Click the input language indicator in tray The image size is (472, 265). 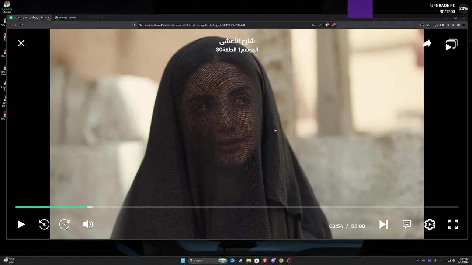coord(442,261)
